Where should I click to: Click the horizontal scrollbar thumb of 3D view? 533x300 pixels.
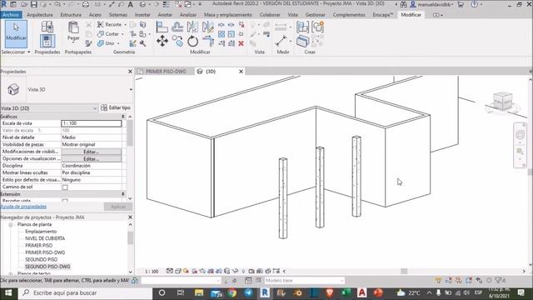[x=404, y=271]
